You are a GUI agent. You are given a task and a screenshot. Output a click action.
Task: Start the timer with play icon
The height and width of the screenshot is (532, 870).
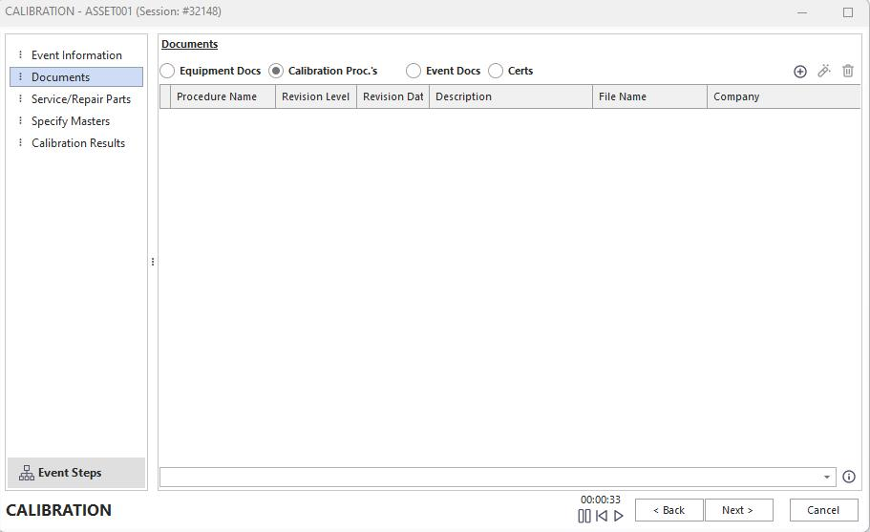[619, 516]
